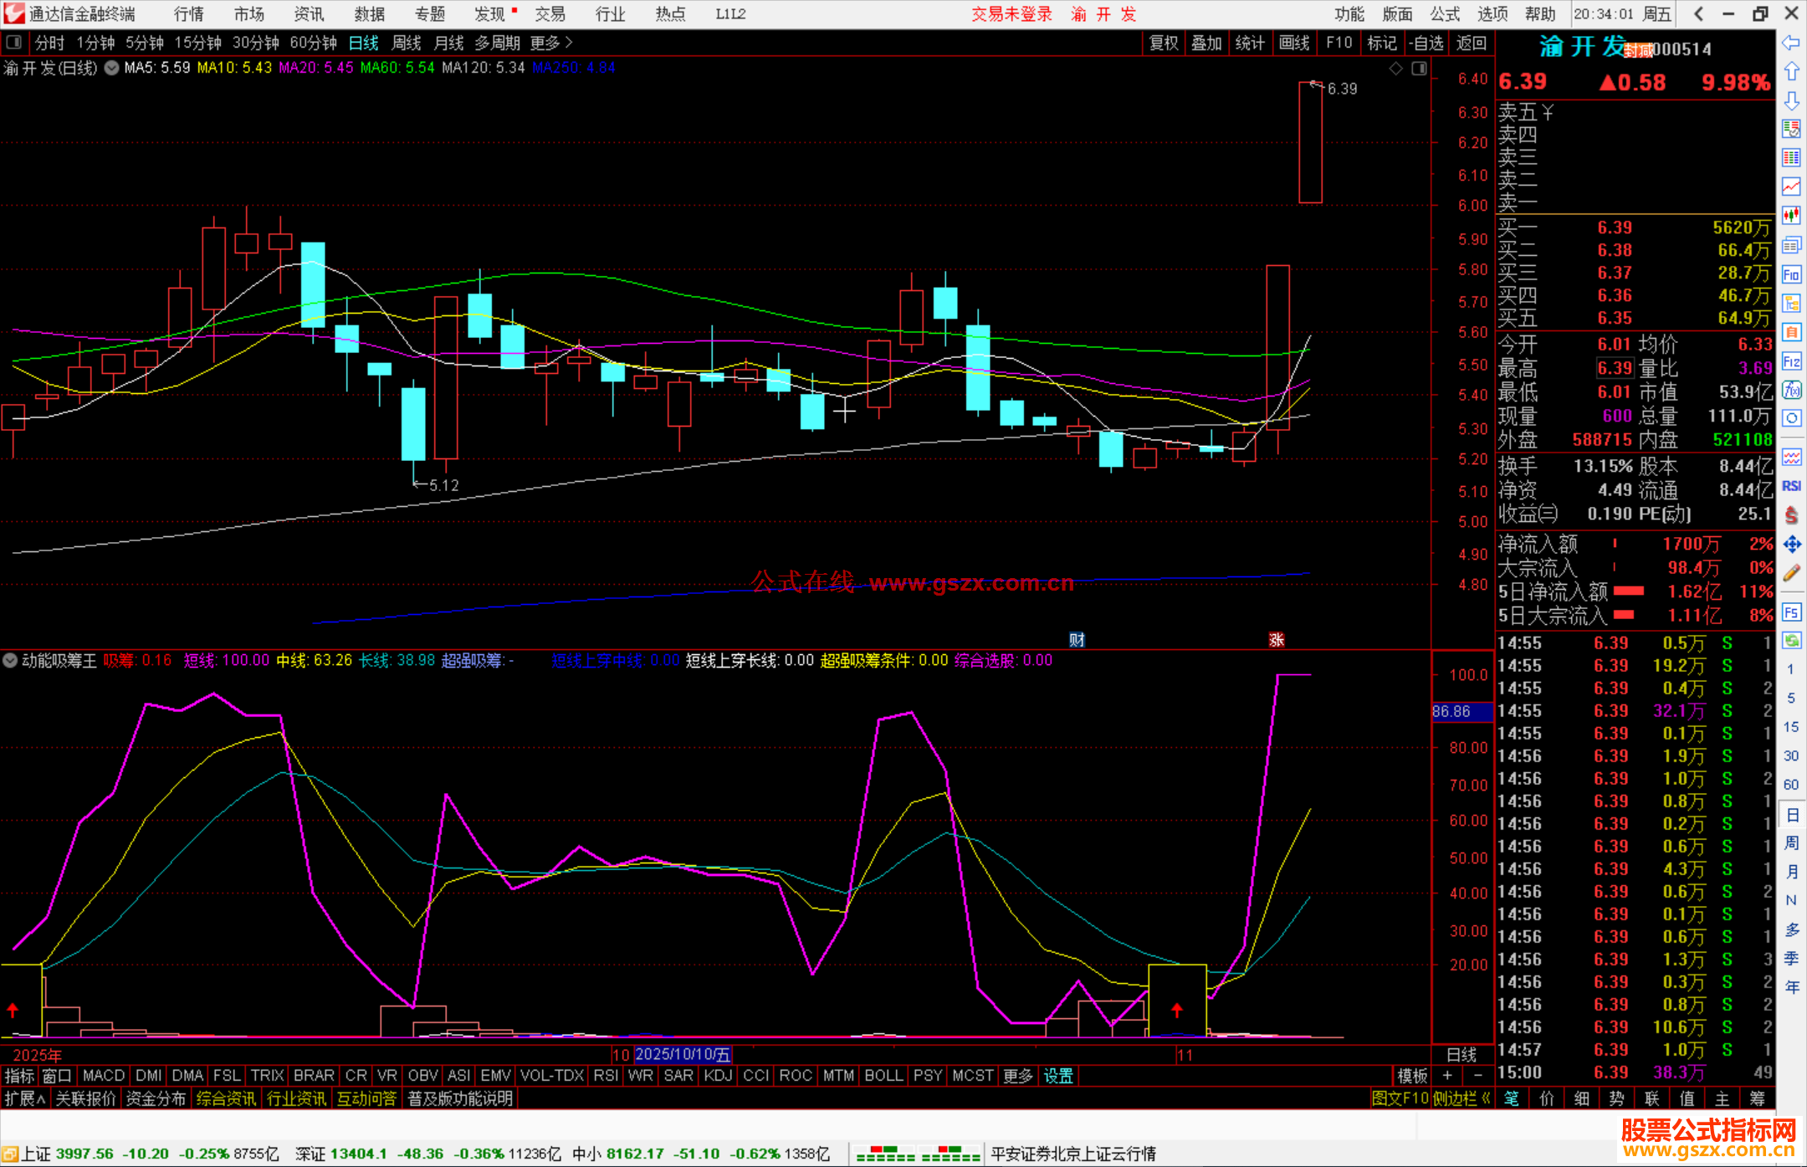Click the back arrow sidebar icon
This screenshot has width=1807, height=1167.
click(1791, 43)
